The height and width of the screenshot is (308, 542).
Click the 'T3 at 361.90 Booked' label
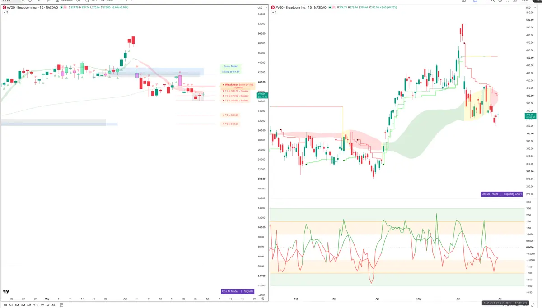point(235,101)
